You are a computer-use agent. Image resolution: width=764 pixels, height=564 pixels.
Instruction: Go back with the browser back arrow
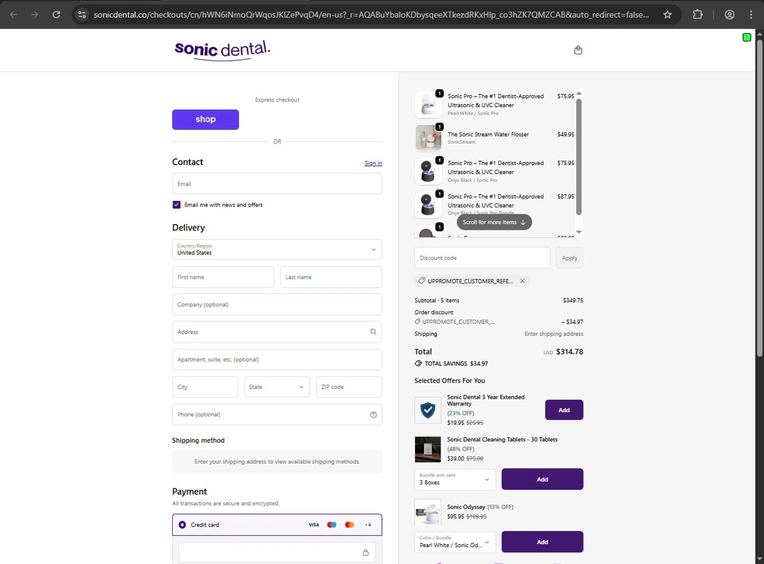click(14, 15)
